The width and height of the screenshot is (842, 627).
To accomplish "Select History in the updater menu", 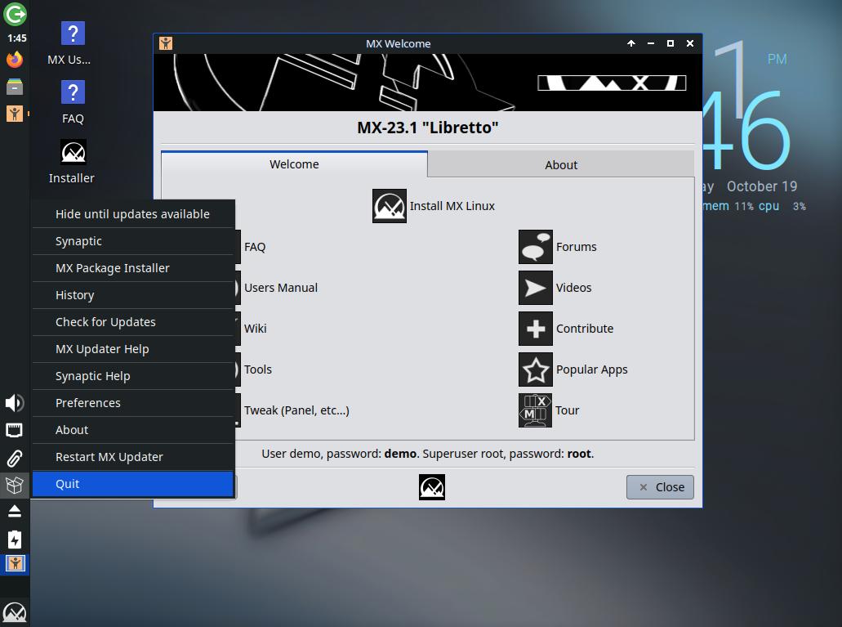I will 133,294.
